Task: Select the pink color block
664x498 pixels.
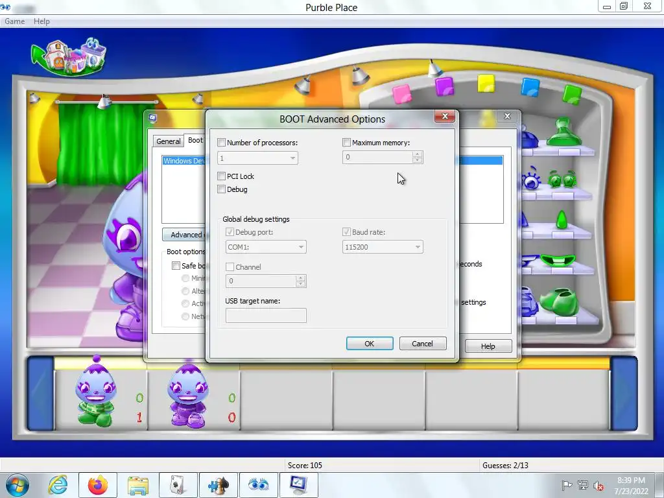Action: pyautogui.click(x=401, y=93)
